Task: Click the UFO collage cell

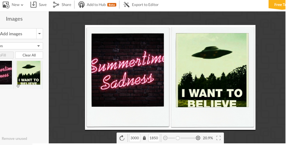Action: pyautogui.click(x=212, y=70)
